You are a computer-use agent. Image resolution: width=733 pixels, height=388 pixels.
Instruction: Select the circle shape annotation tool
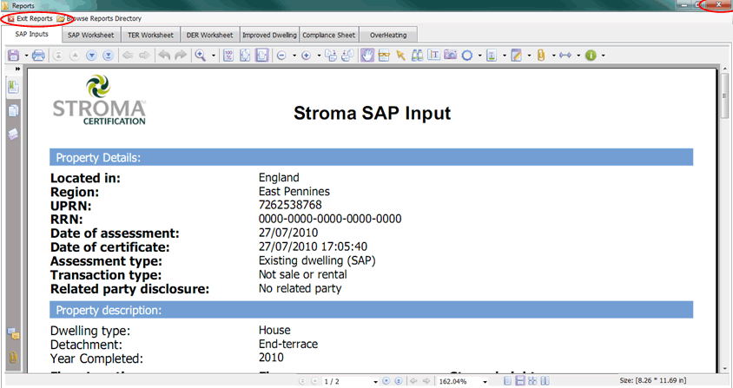click(x=467, y=56)
